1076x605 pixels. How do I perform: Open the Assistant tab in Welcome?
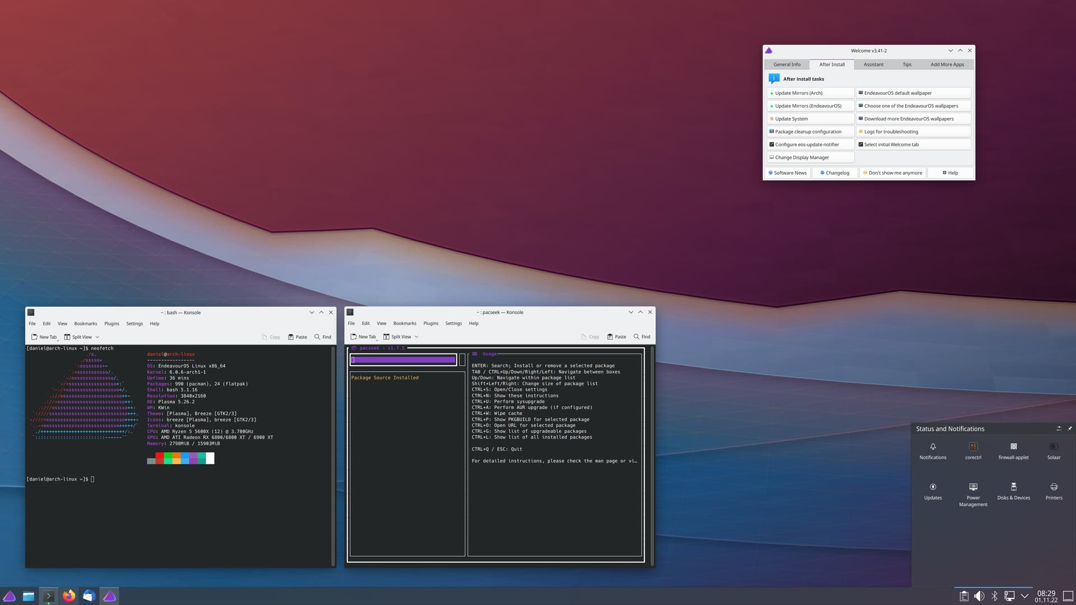click(873, 64)
